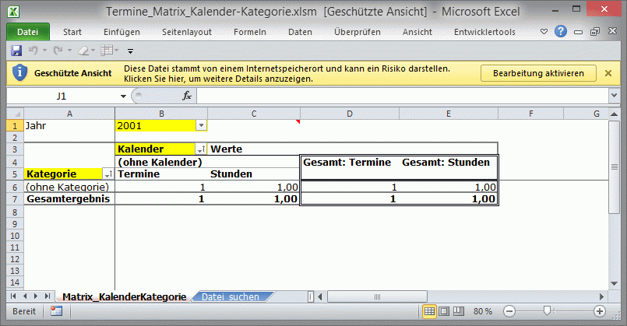Click the zoom out minus button
Viewport: 627px width, 326px height.
click(509, 311)
